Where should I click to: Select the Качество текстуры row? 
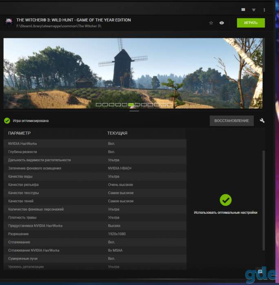pyautogui.click(x=95, y=193)
